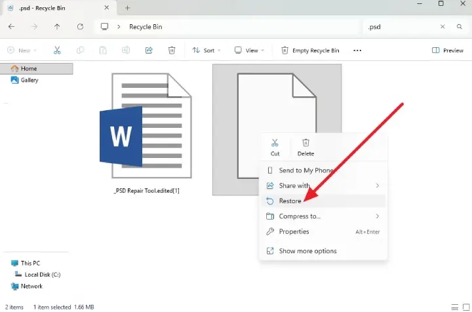472x312 pixels.
Task: Open the New dropdown
Action: tap(22, 50)
